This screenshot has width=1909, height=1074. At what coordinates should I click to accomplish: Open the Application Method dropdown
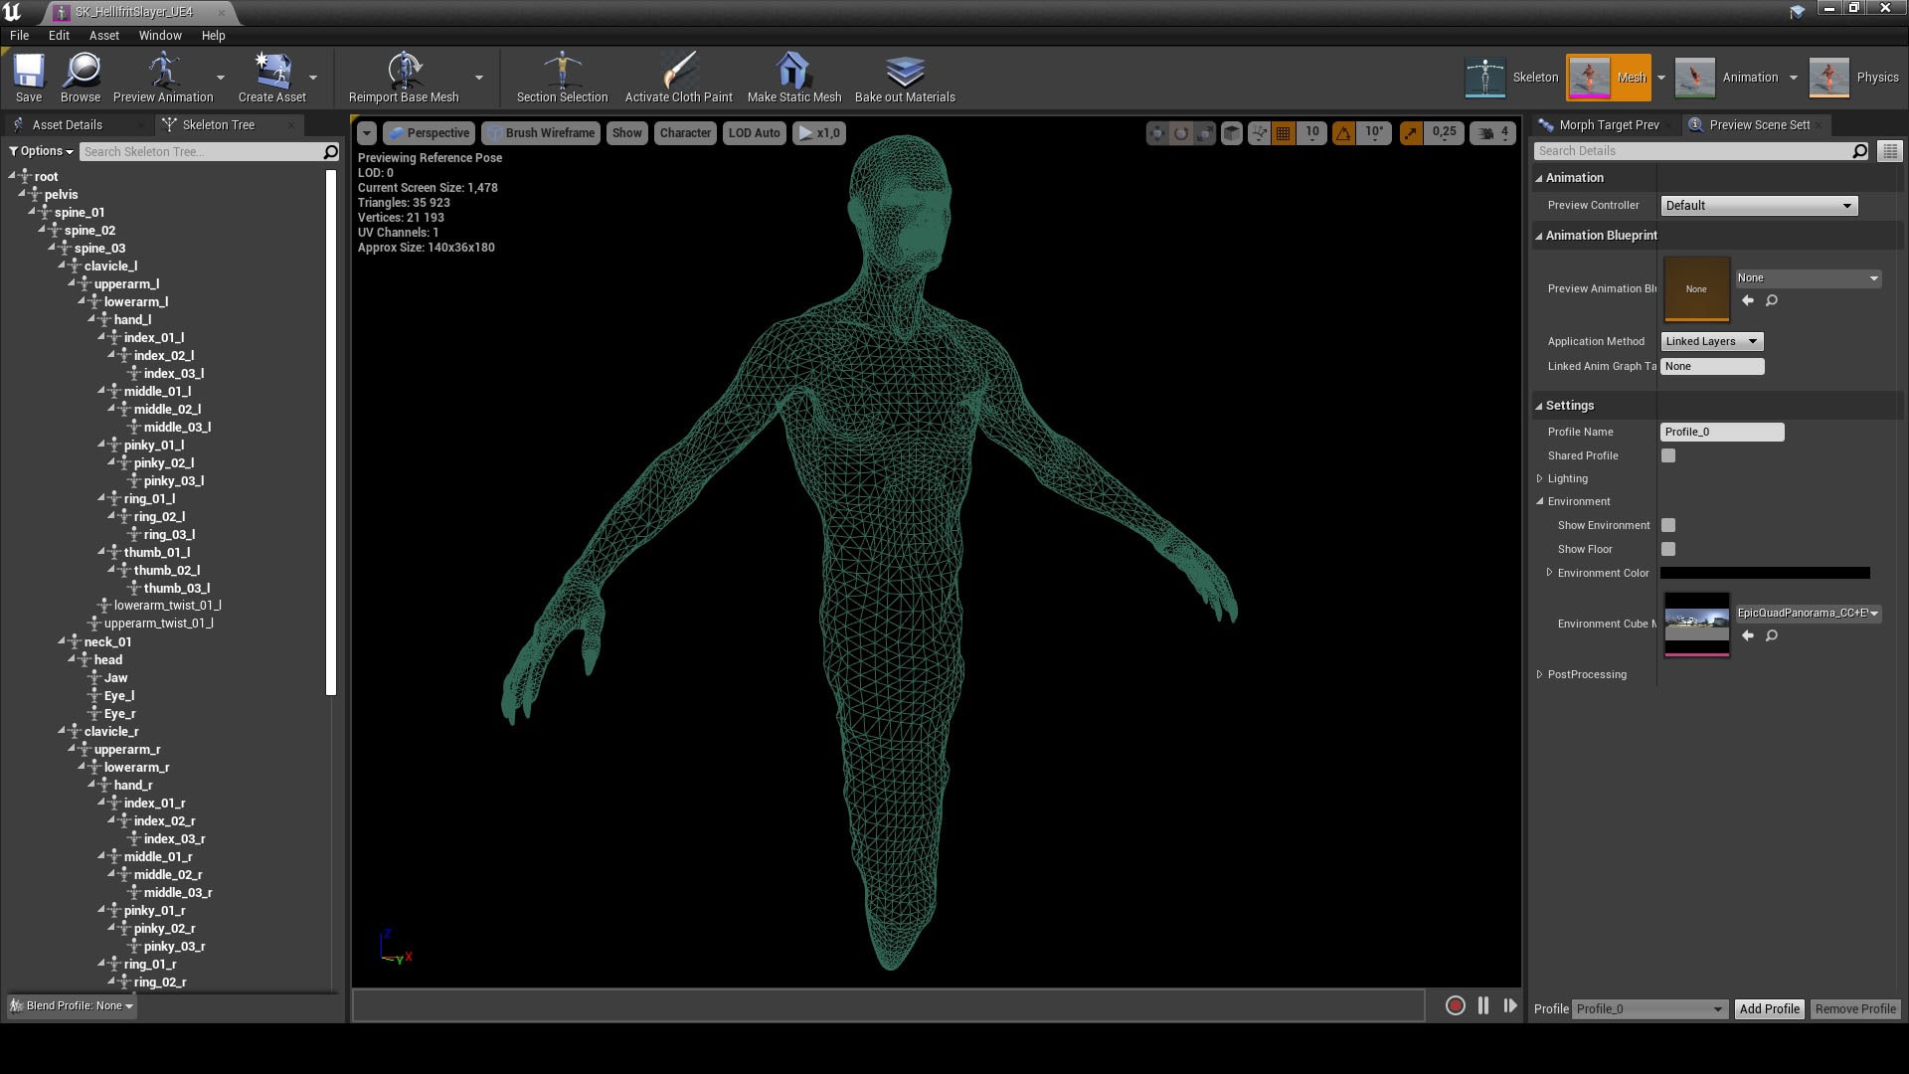tap(1711, 341)
